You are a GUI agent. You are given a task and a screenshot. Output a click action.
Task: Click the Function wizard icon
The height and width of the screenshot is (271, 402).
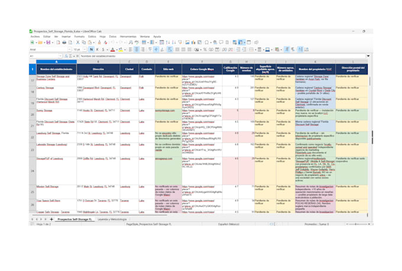click(x=66, y=56)
